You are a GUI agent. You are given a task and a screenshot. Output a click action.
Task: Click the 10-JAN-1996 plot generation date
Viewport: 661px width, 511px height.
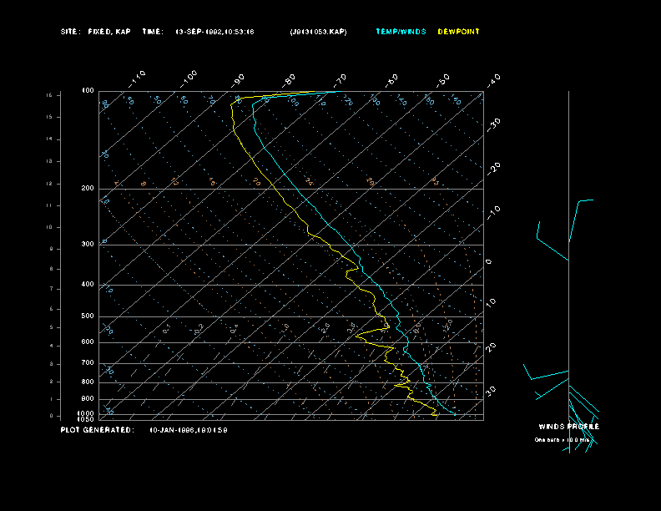(x=188, y=430)
